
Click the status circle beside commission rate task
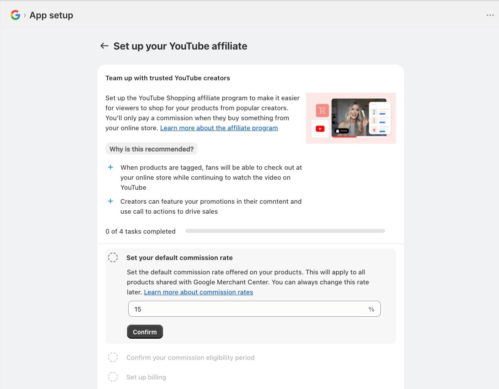113,257
